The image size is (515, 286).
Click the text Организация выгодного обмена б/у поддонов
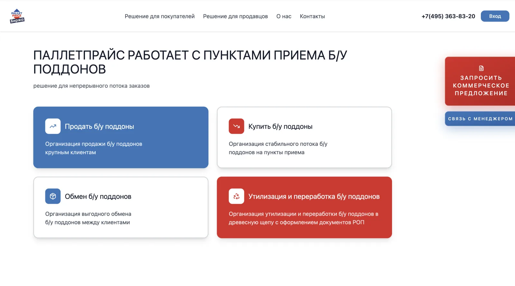(x=88, y=218)
